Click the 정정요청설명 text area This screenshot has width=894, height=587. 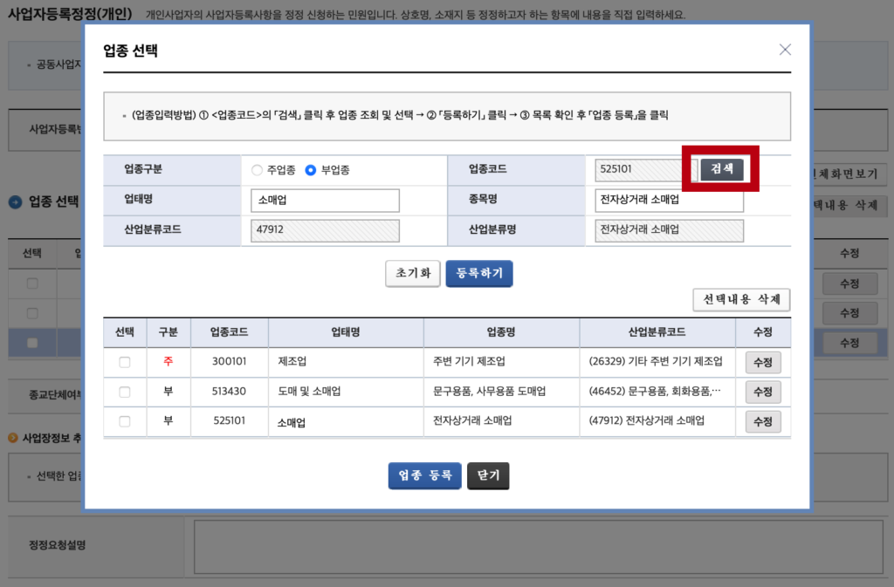(x=540, y=547)
